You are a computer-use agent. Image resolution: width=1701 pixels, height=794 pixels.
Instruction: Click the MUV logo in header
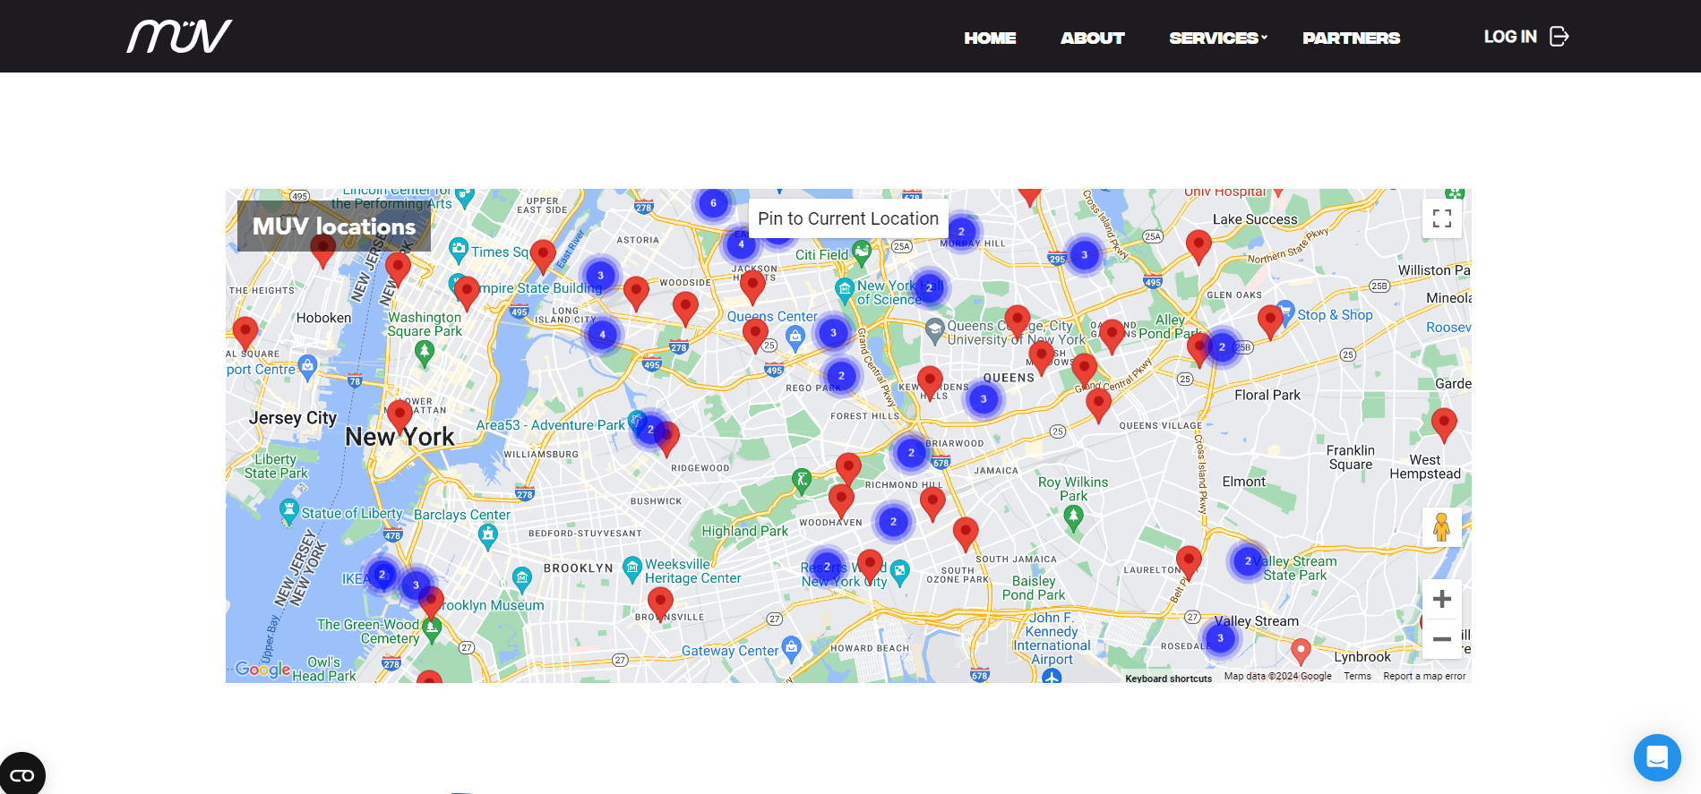(179, 37)
